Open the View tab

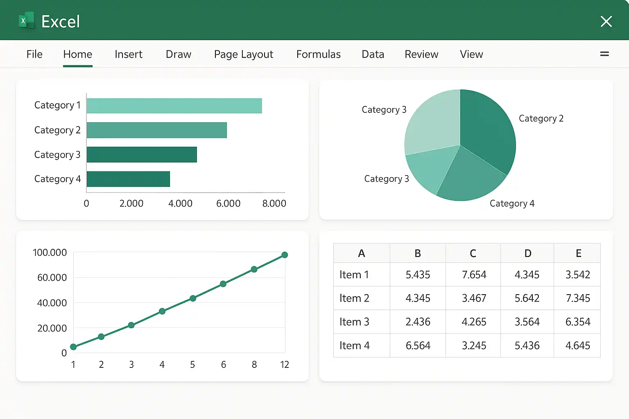[471, 54]
